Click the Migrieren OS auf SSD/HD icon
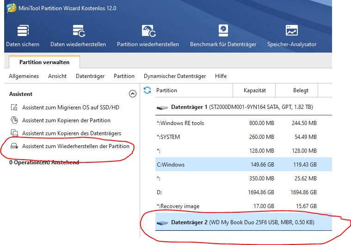This screenshot has width=351, height=245. coord(14,108)
